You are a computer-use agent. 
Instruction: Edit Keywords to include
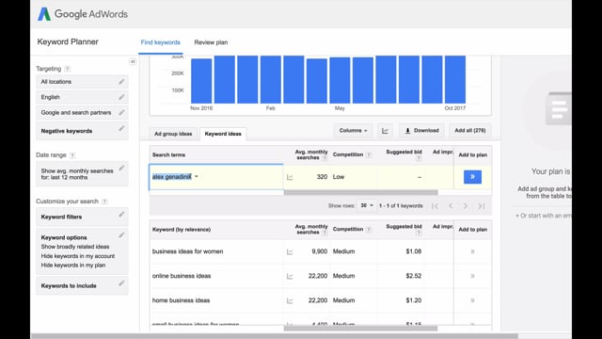click(x=121, y=283)
